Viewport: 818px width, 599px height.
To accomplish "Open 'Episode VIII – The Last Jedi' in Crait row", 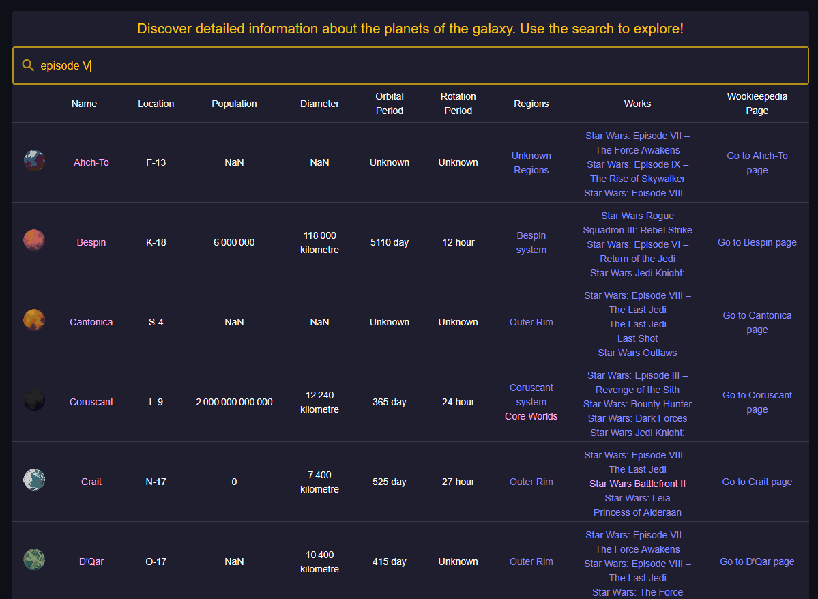I will [x=637, y=463].
